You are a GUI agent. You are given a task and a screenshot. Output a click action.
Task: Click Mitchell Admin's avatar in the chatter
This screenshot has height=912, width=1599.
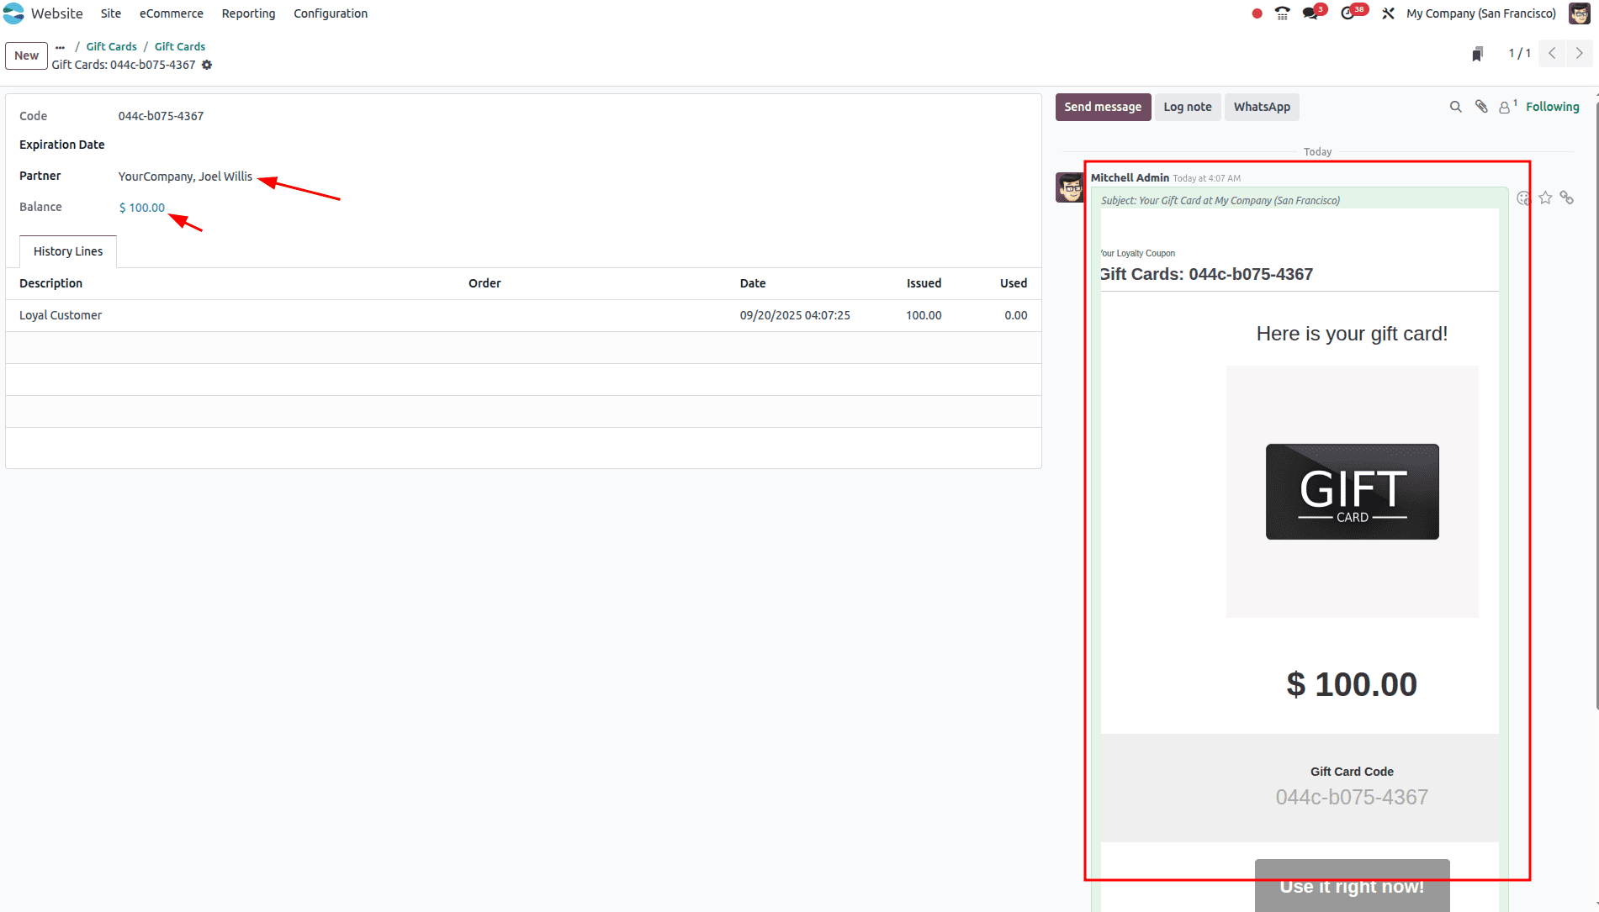coord(1070,187)
